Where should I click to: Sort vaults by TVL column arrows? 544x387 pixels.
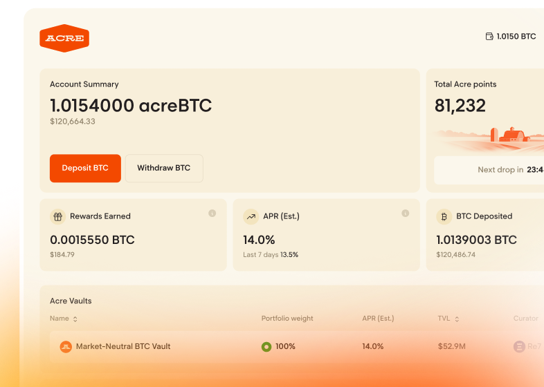[x=456, y=319]
